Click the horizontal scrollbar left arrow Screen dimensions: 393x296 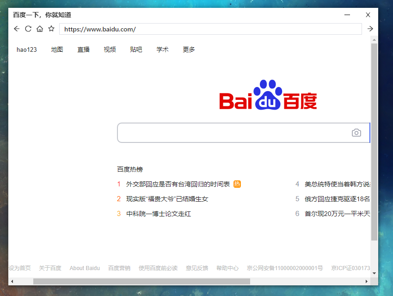tap(12, 282)
